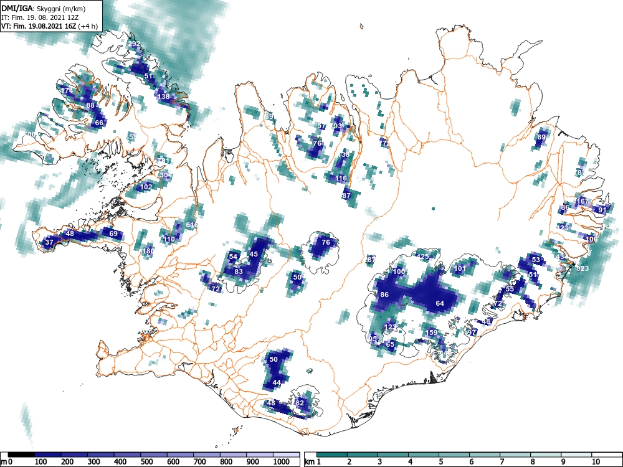Click the visibility value '304' on the map
The height and width of the screenshot is (467, 623).
click(x=166, y=175)
